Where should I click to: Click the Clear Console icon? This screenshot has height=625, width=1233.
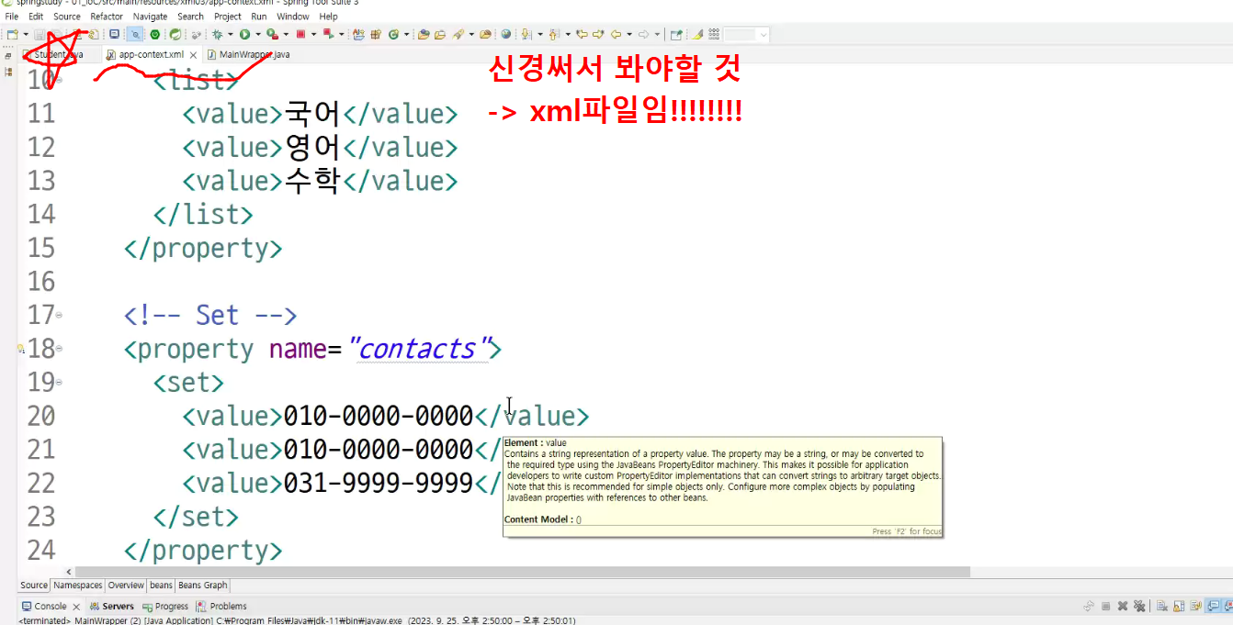[1162, 606]
